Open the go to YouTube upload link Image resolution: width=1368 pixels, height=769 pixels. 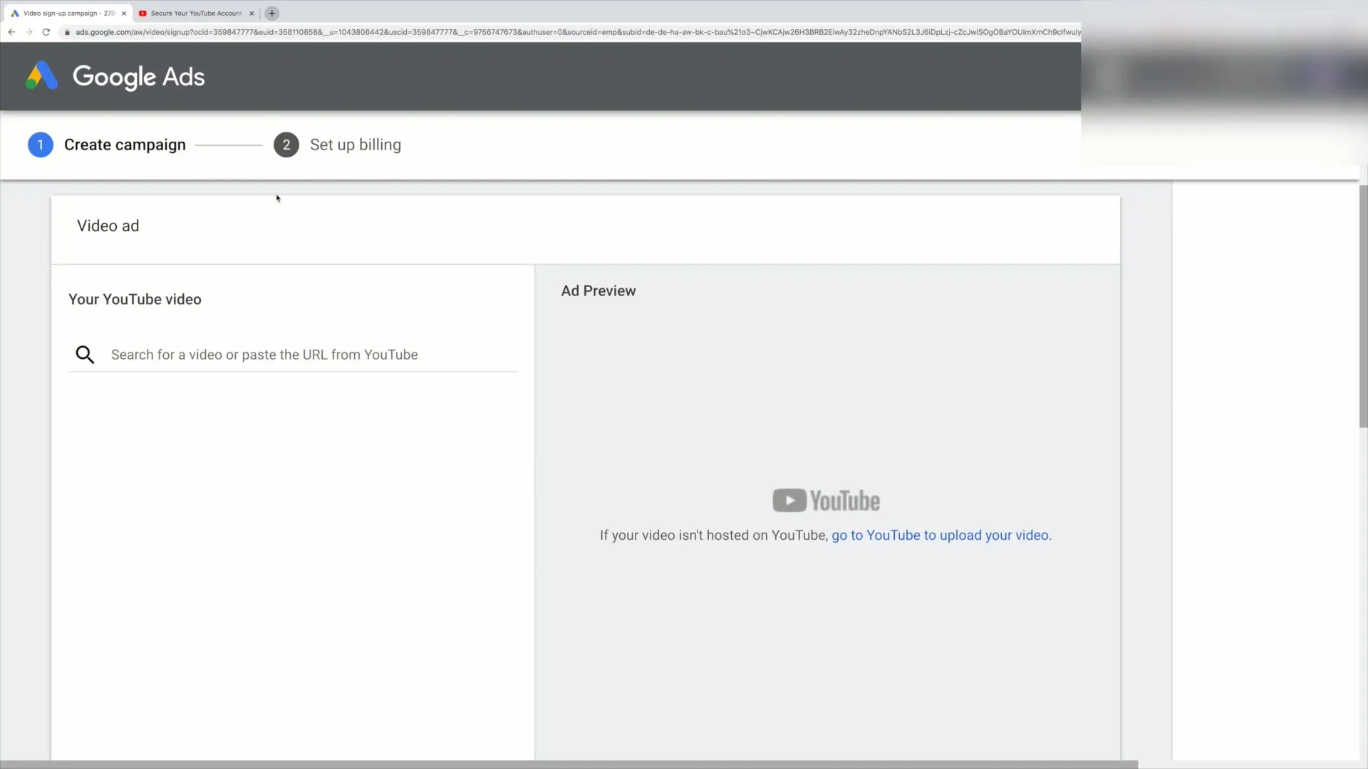coord(940,535)
